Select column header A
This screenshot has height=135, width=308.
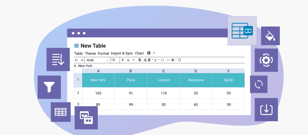(x=98, y=71)
